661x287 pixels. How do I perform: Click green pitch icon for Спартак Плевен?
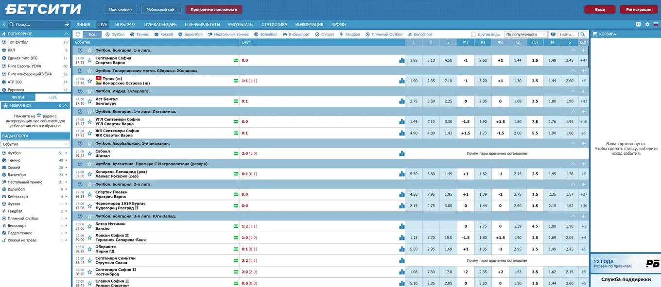point(236,195)
